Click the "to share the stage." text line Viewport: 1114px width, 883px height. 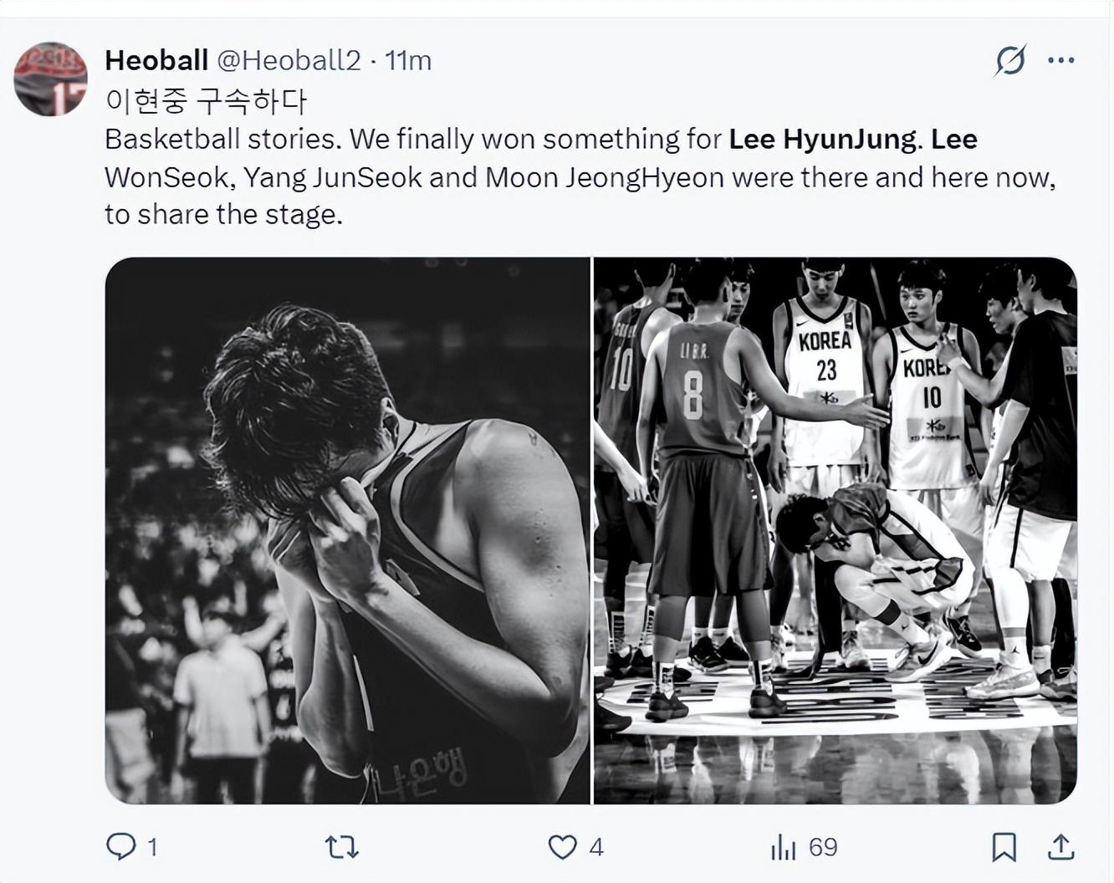(224, 215)
